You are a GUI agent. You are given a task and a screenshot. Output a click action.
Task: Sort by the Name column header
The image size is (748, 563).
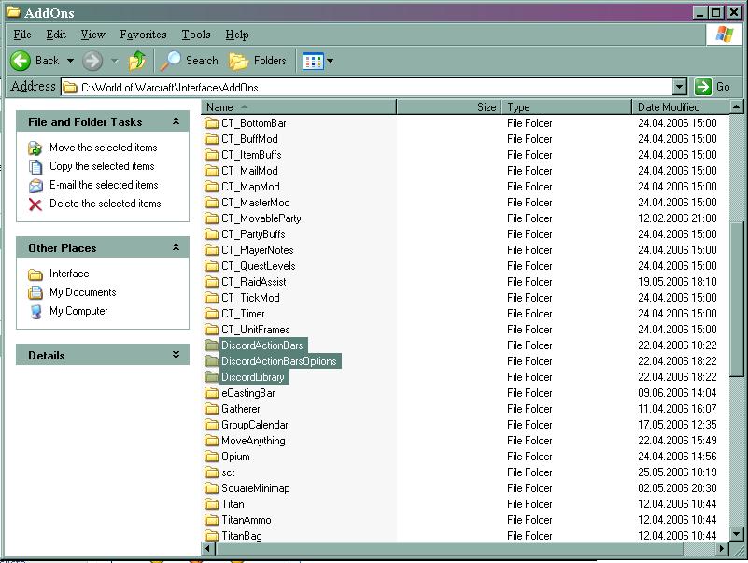click(299, 106)
